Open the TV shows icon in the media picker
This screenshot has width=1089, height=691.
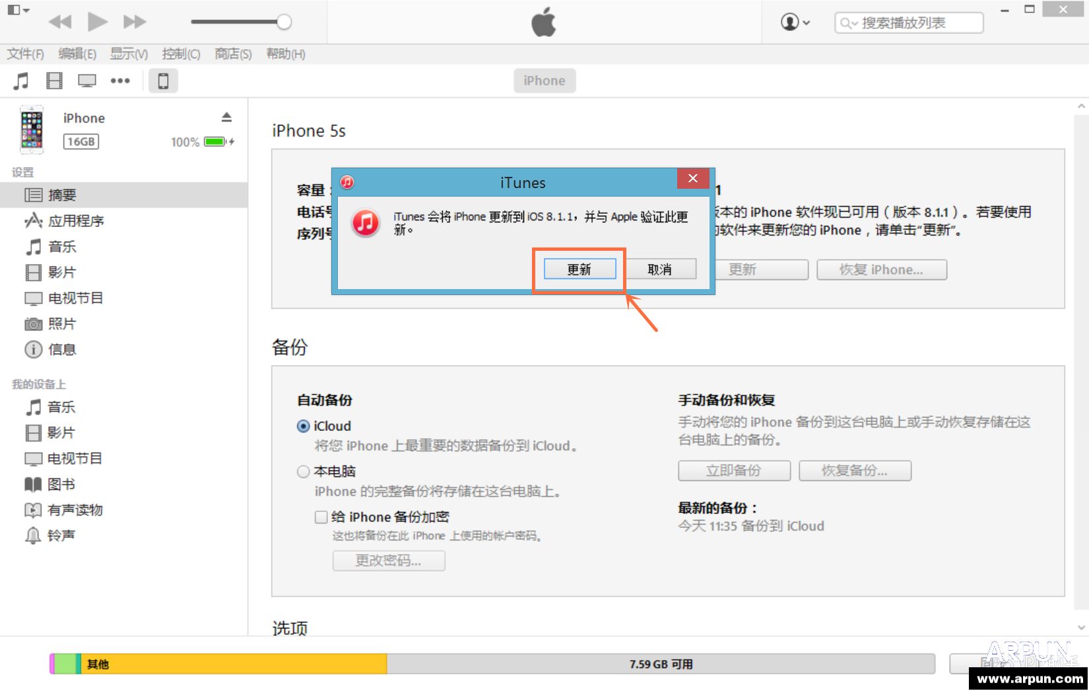[x=86, y=81]
